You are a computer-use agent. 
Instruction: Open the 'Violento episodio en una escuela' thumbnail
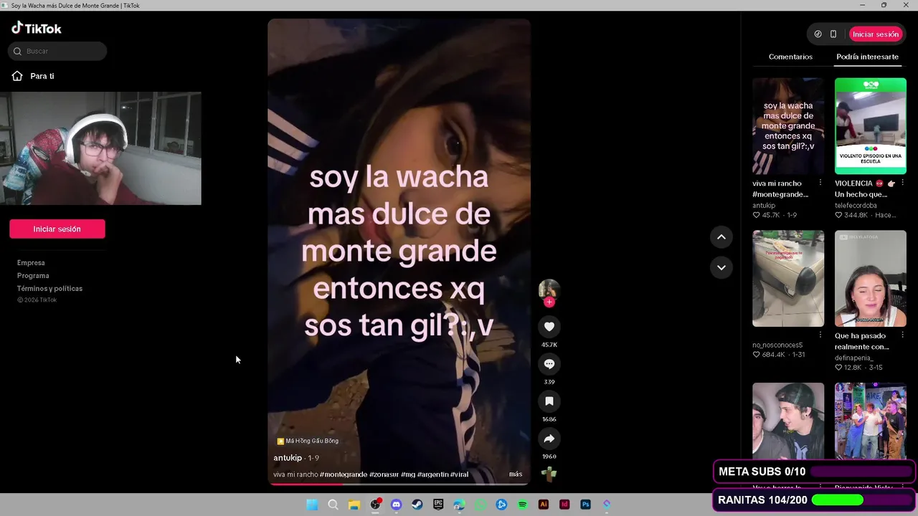(x=871, y=126)
